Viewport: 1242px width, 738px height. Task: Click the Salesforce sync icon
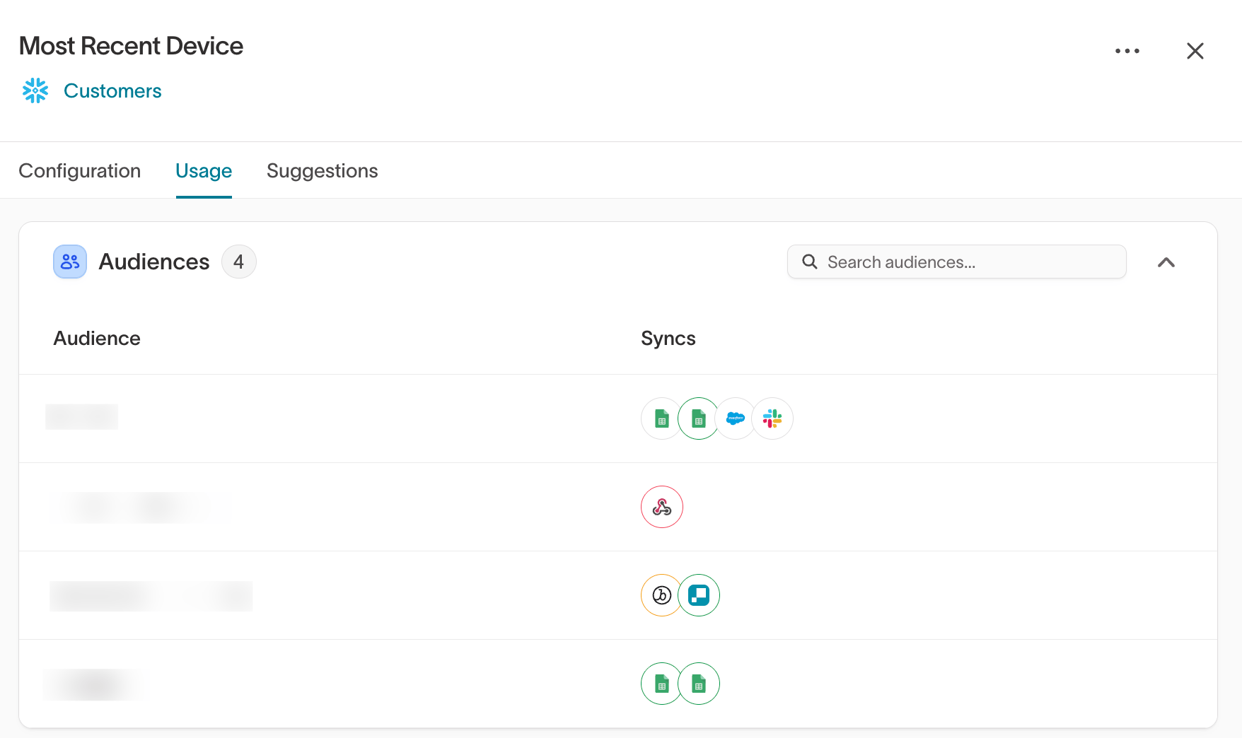[736, 418]
